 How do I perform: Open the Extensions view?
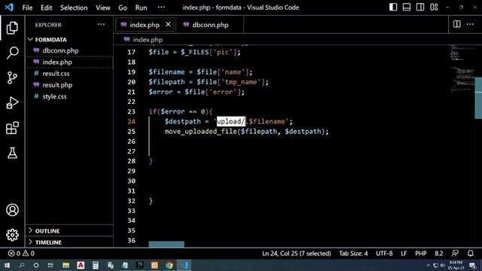[x=12, y=128]
